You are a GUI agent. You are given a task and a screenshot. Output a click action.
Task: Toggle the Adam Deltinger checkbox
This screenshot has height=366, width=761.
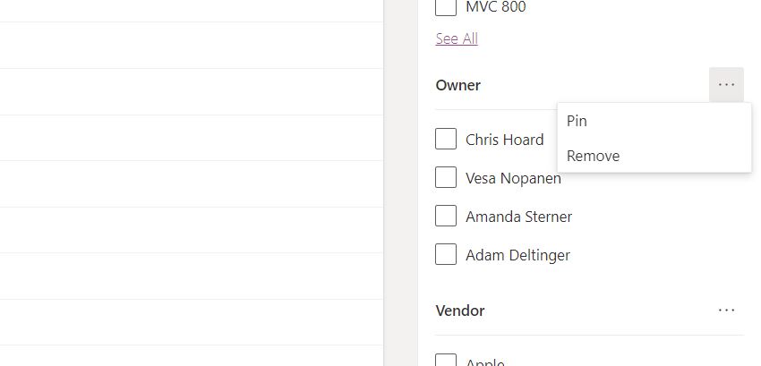click(x=446, y=255)
